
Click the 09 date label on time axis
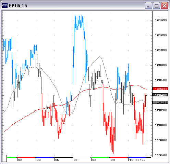coord(113,160)
